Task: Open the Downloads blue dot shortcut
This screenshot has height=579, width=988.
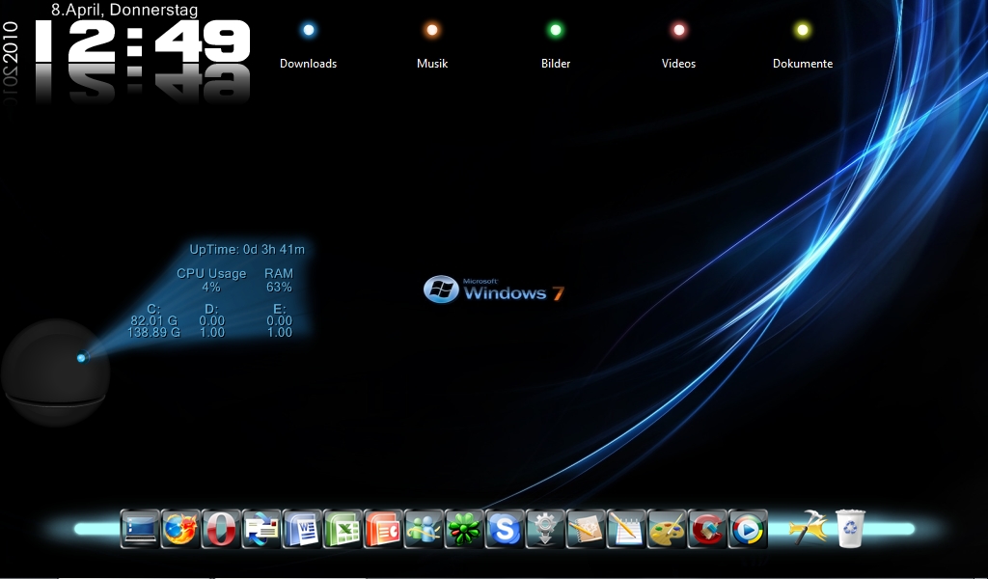Action: (308, 30)
